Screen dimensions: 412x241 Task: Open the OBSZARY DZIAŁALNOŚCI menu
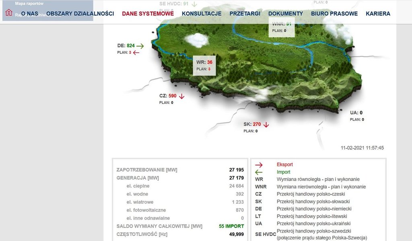coord(80,14)
